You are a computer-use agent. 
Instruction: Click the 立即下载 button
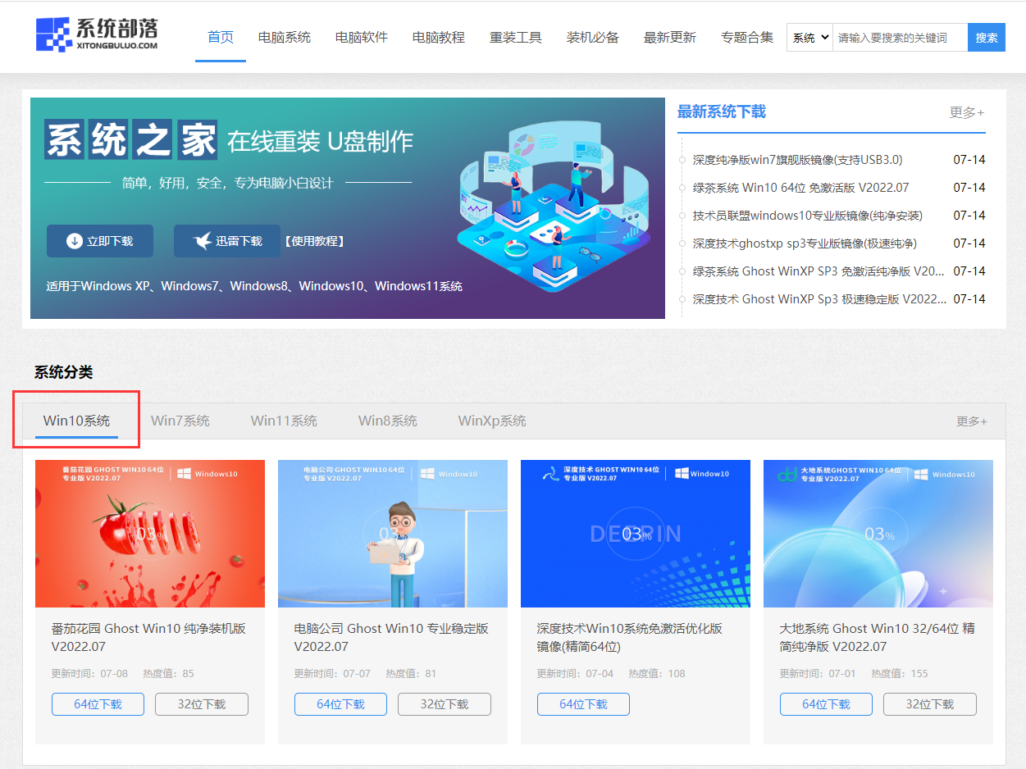(x=99, y=240)
